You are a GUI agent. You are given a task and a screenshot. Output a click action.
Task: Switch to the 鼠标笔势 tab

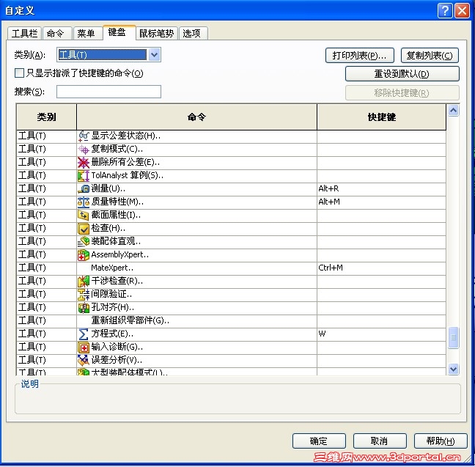click(157, 33)
